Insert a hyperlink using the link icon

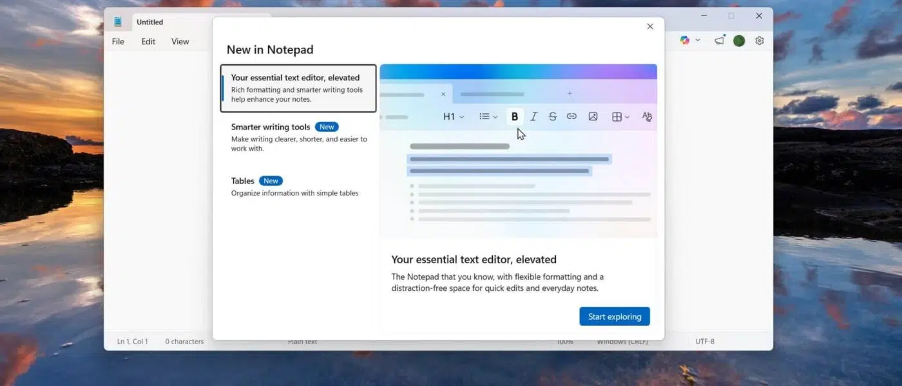[x=571, y=116]
